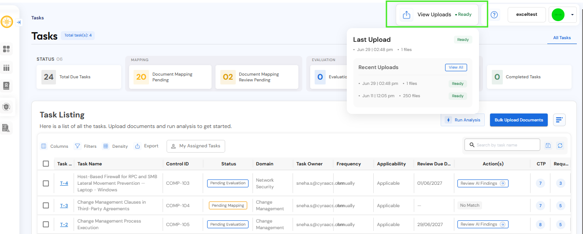Click Review AI Findings for T-2
The height and width of the screenshot is (234, 583).
click(x=483, y=224)
